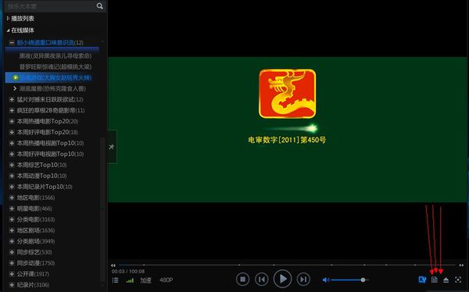469x292 pixels.
Task: Expand 本周热播电影Top20(20) list
Action: [12, 121]
